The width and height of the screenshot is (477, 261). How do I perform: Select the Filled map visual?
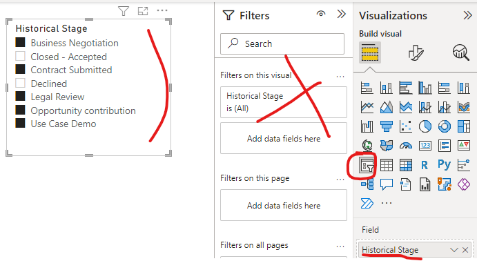point(386,146)
